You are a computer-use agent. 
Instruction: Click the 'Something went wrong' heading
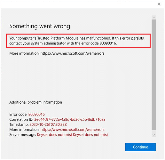(40, 26)
